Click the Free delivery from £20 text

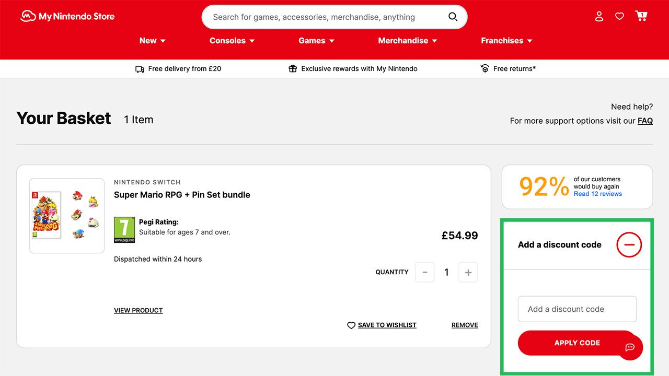[x=184, y=68]
